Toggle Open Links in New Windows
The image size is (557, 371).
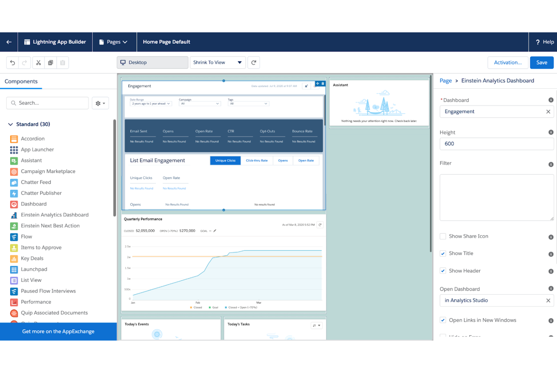443,320
